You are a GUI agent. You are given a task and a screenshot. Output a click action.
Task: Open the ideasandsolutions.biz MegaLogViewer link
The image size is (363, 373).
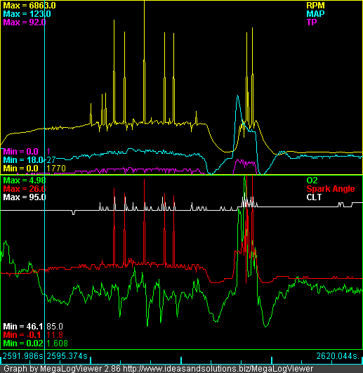coord(218,369)
